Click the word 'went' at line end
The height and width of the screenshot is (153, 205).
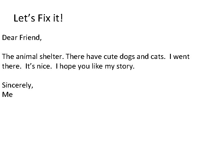coord(181,57)
